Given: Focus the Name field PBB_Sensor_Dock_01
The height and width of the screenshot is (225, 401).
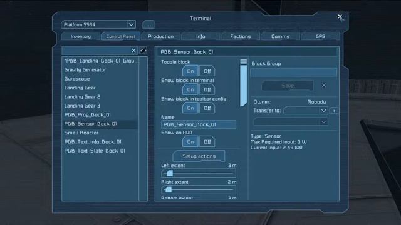Looking at the screenshot, I should click(199, 124).
